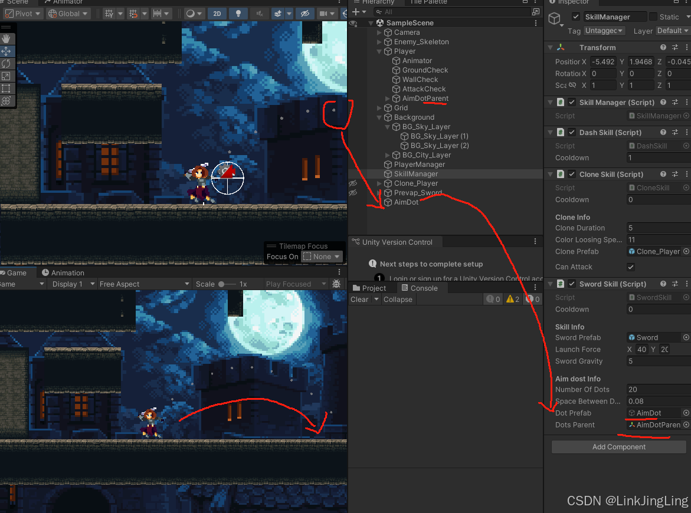
Task: Select the Rotate tool
Action: (x=6, y=64)
